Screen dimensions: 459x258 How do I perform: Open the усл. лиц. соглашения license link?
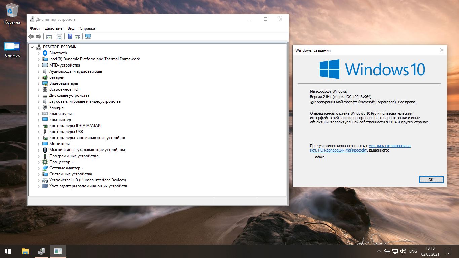389,146
